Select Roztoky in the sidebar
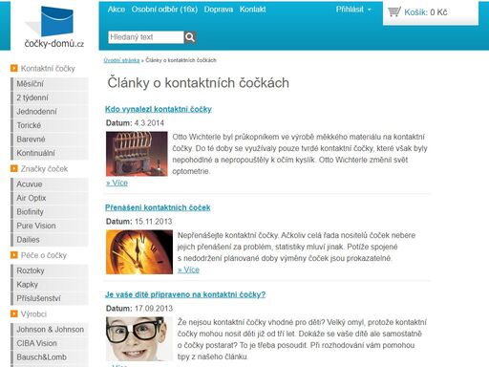 click(50, 270)
